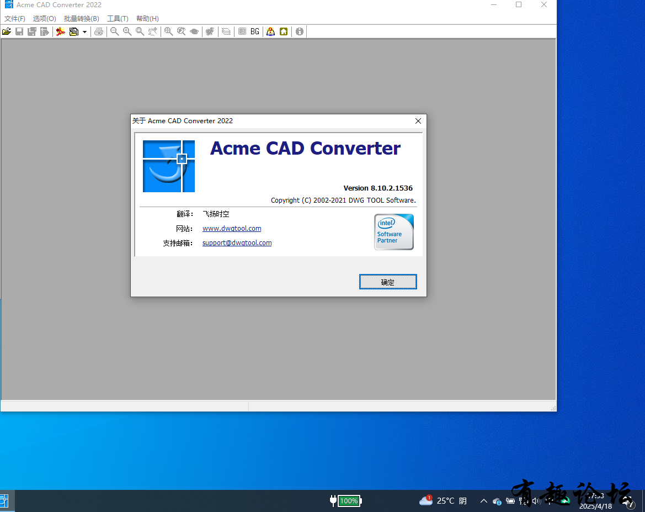Click the Layers stack icon

[226, 31]
